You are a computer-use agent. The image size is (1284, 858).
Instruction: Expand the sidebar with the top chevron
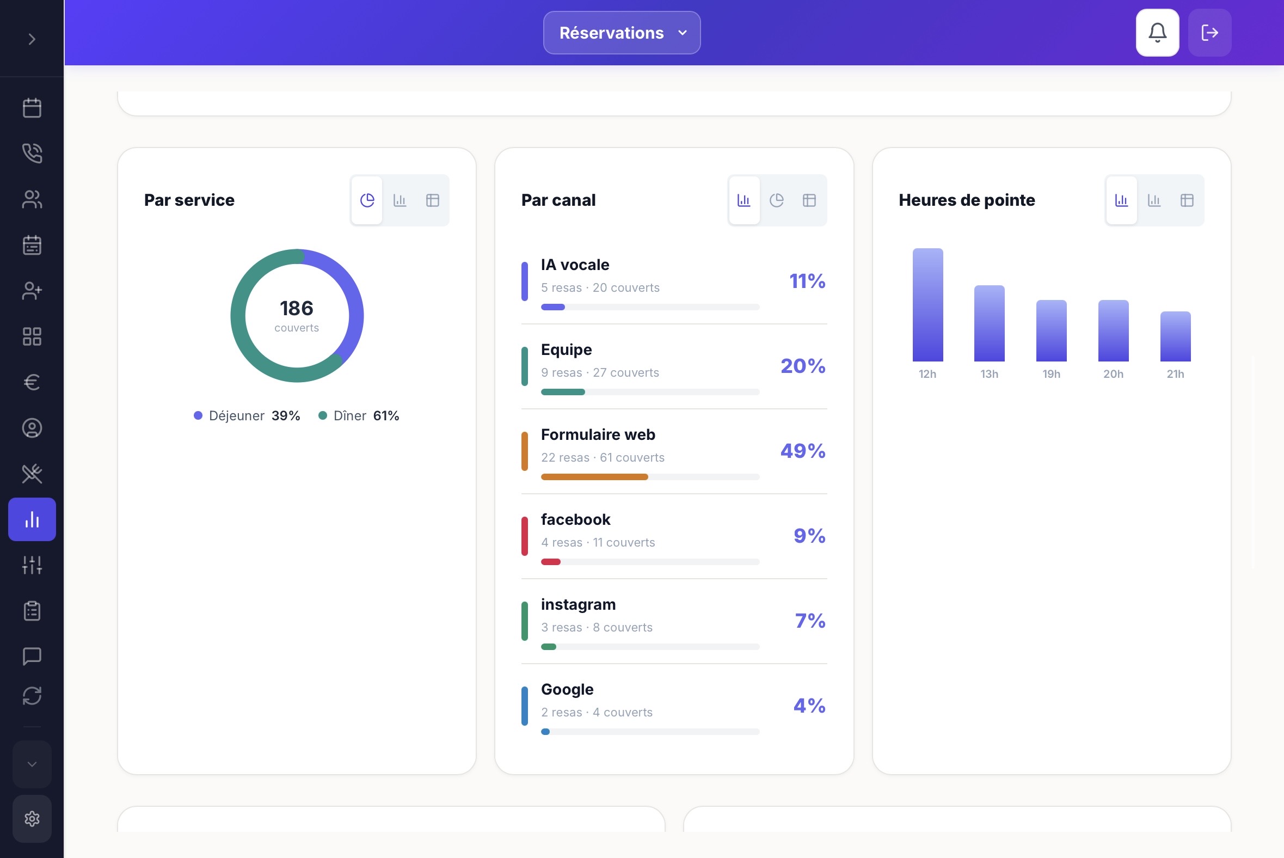coord(32,39)
